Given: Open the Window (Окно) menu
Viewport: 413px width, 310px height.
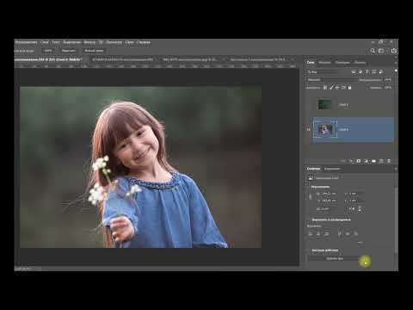Looking at the screenshot, I should click(x=130, y=42).
